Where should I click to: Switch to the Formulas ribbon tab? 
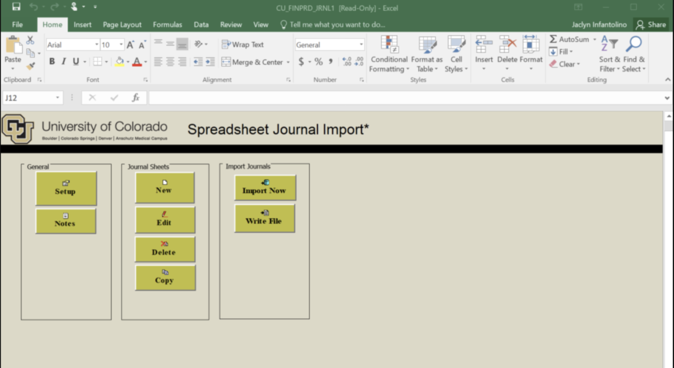(x=167, y=25)
